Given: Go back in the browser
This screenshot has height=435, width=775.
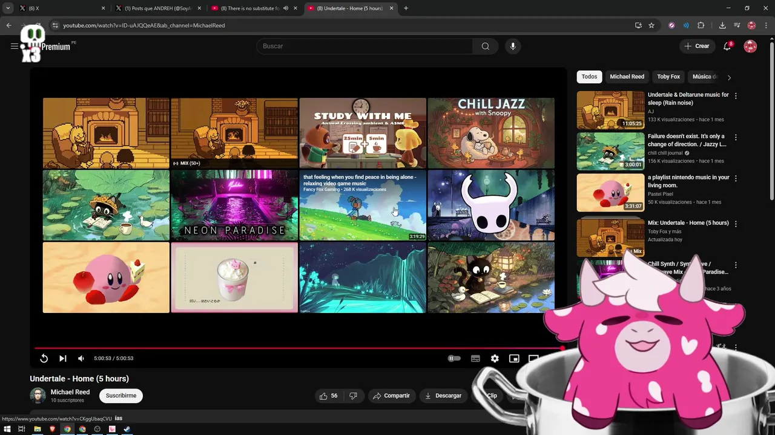Looking at the screenshot, I should tap(8, 25).
